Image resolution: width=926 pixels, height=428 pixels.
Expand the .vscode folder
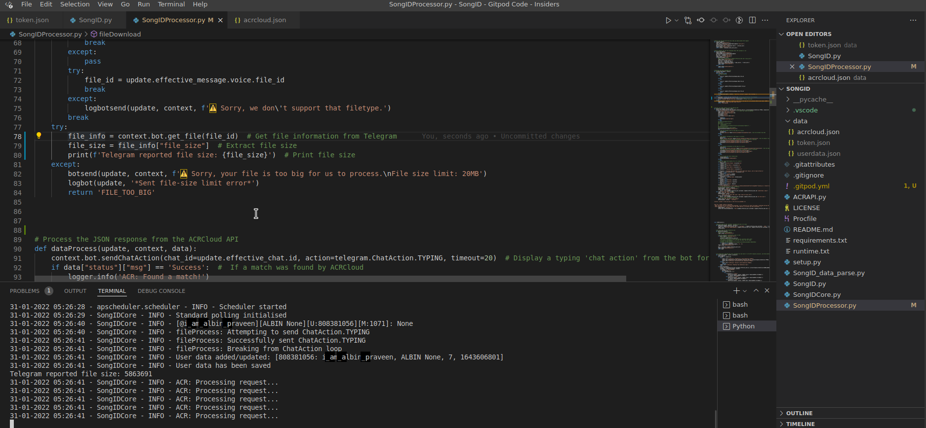[805, 110]
